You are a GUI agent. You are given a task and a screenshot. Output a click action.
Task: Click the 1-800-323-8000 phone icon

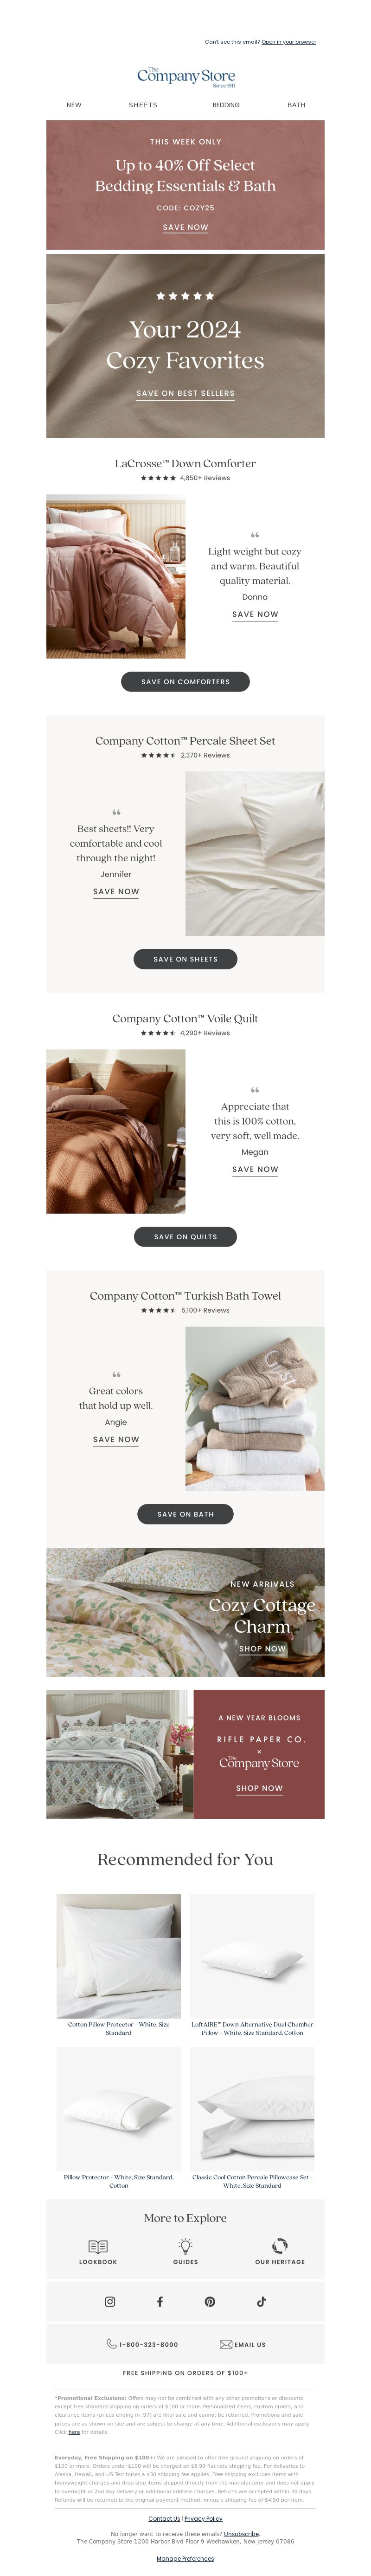[112, 2344]
